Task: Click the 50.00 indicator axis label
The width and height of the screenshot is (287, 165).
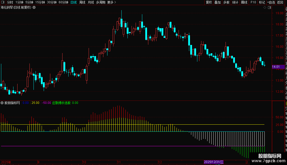Action: (279, 117)
